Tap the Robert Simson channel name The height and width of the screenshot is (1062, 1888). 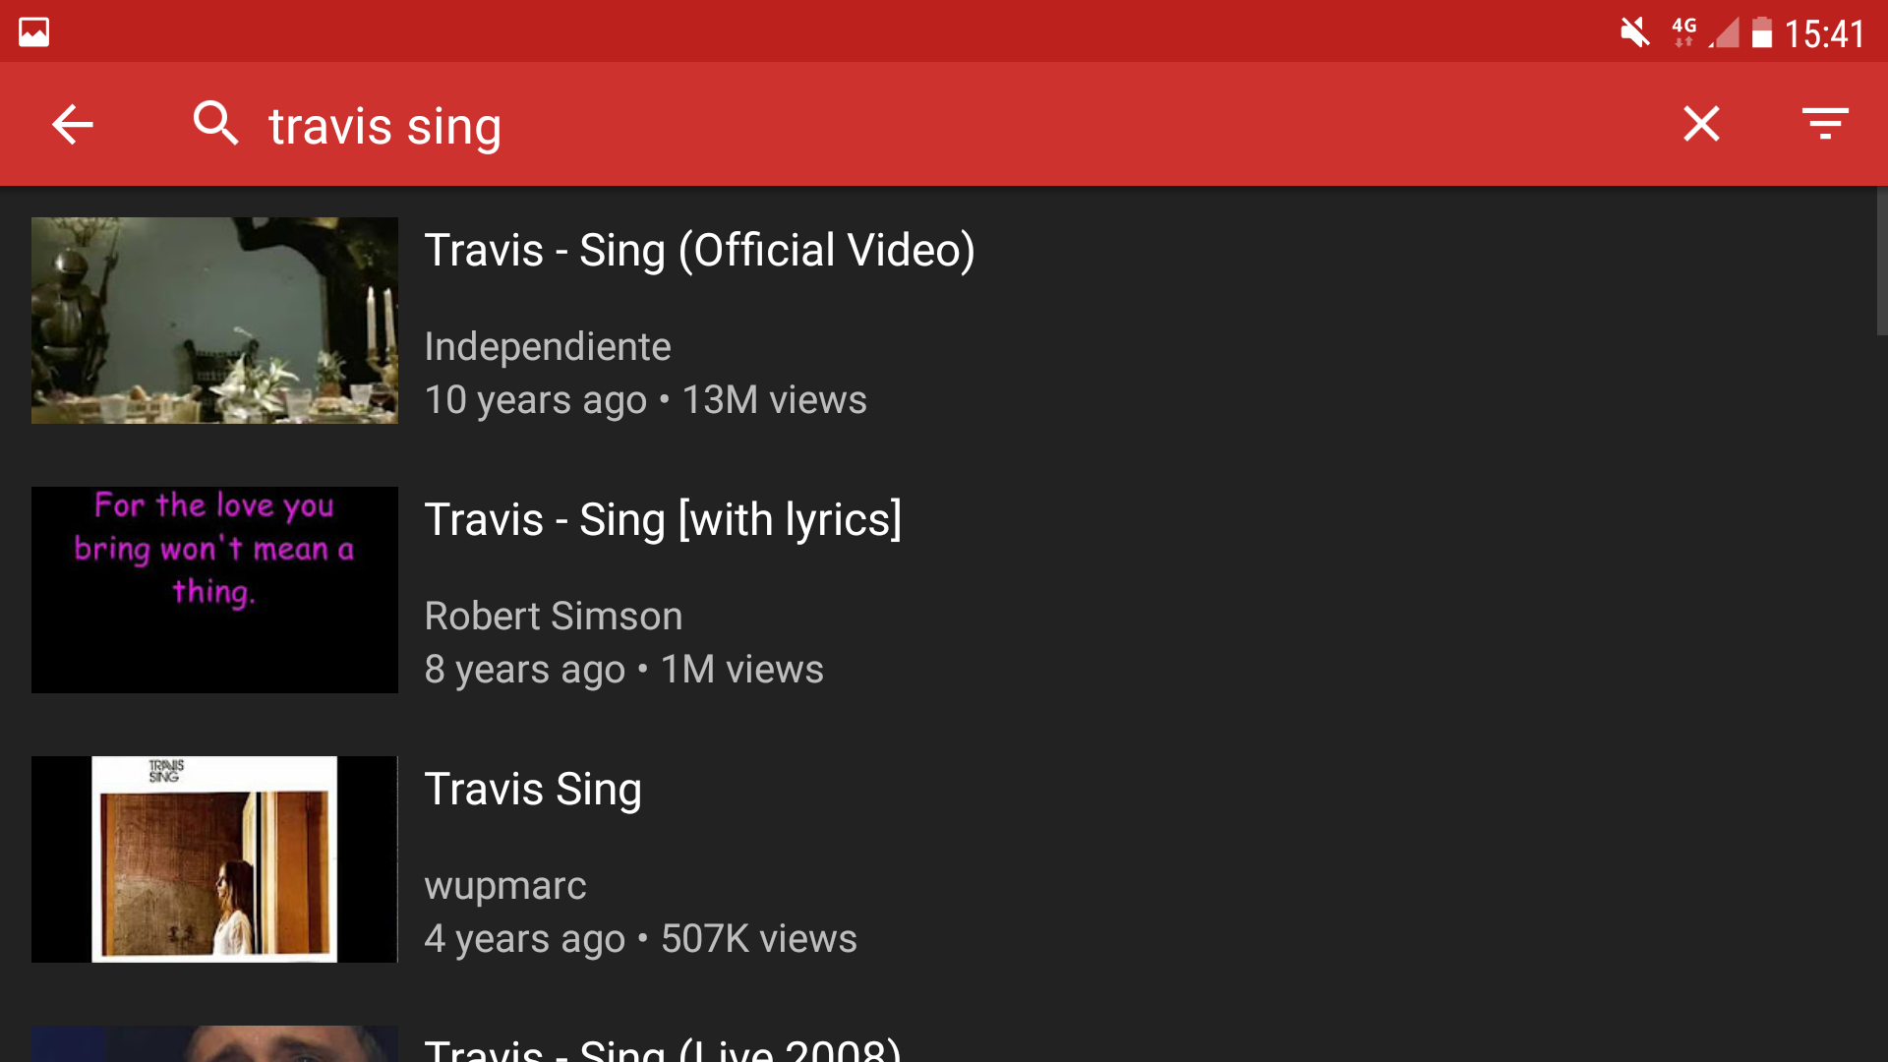(553, 616)
